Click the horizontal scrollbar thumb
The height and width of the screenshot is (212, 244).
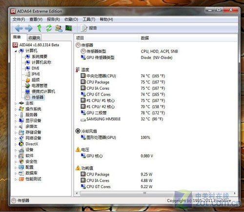[144, 193]
